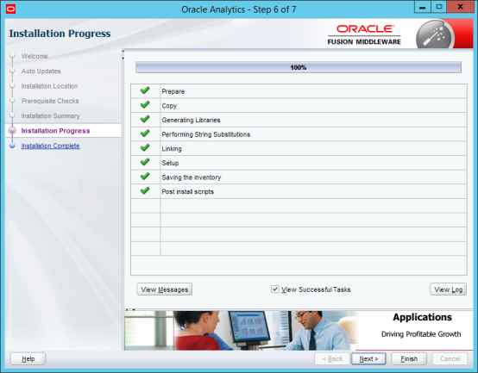Viewport: 478px width, 373px height.
Task: Open the View Messages dialog
Action: click(x=164, y=289)
